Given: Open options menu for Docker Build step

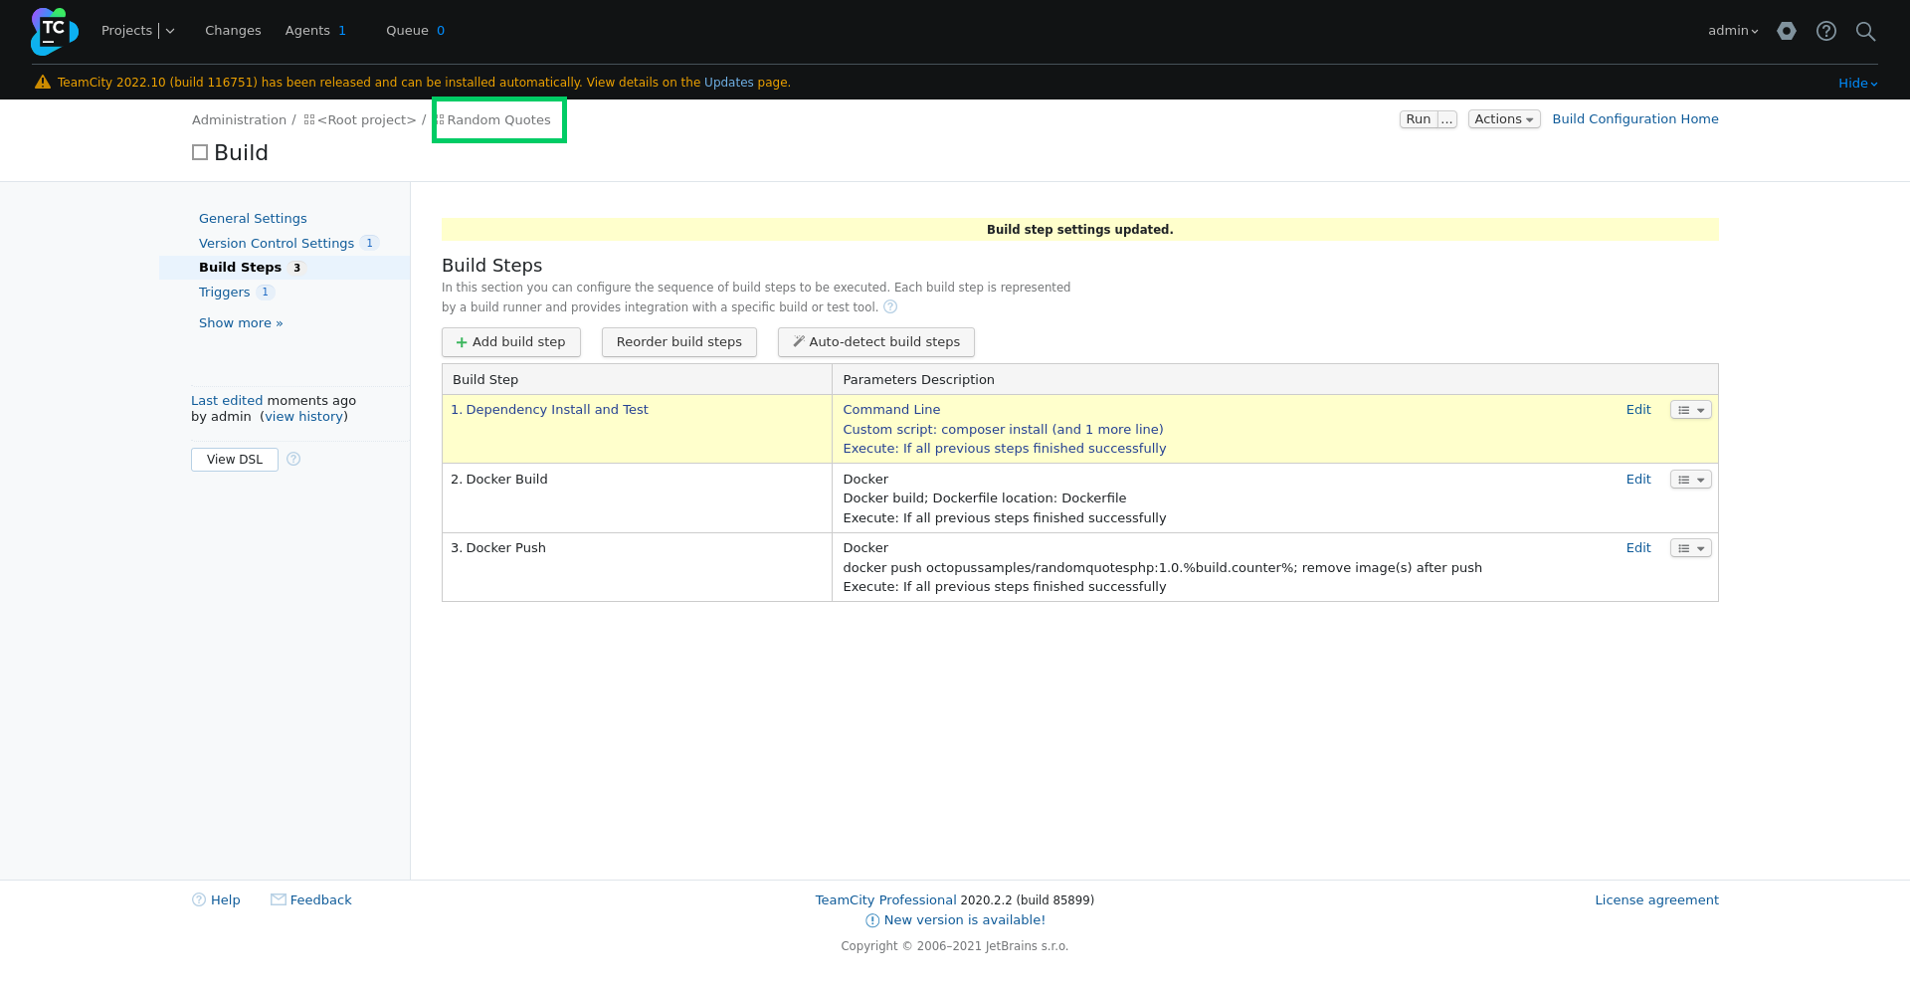Looking at the screenshot, I should click(1691, 480).
